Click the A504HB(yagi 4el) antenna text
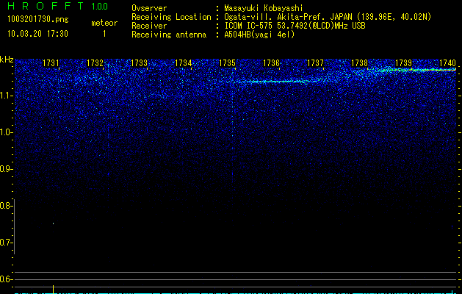 click(259, 35)
